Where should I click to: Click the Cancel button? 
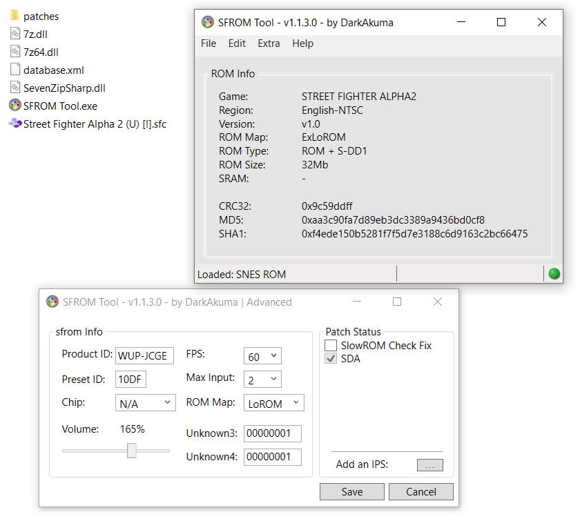(421, 491)
